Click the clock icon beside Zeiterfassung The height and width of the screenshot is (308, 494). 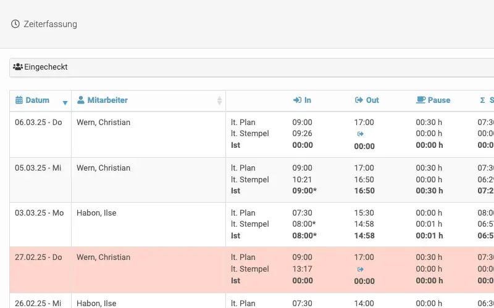coord(15,25)
